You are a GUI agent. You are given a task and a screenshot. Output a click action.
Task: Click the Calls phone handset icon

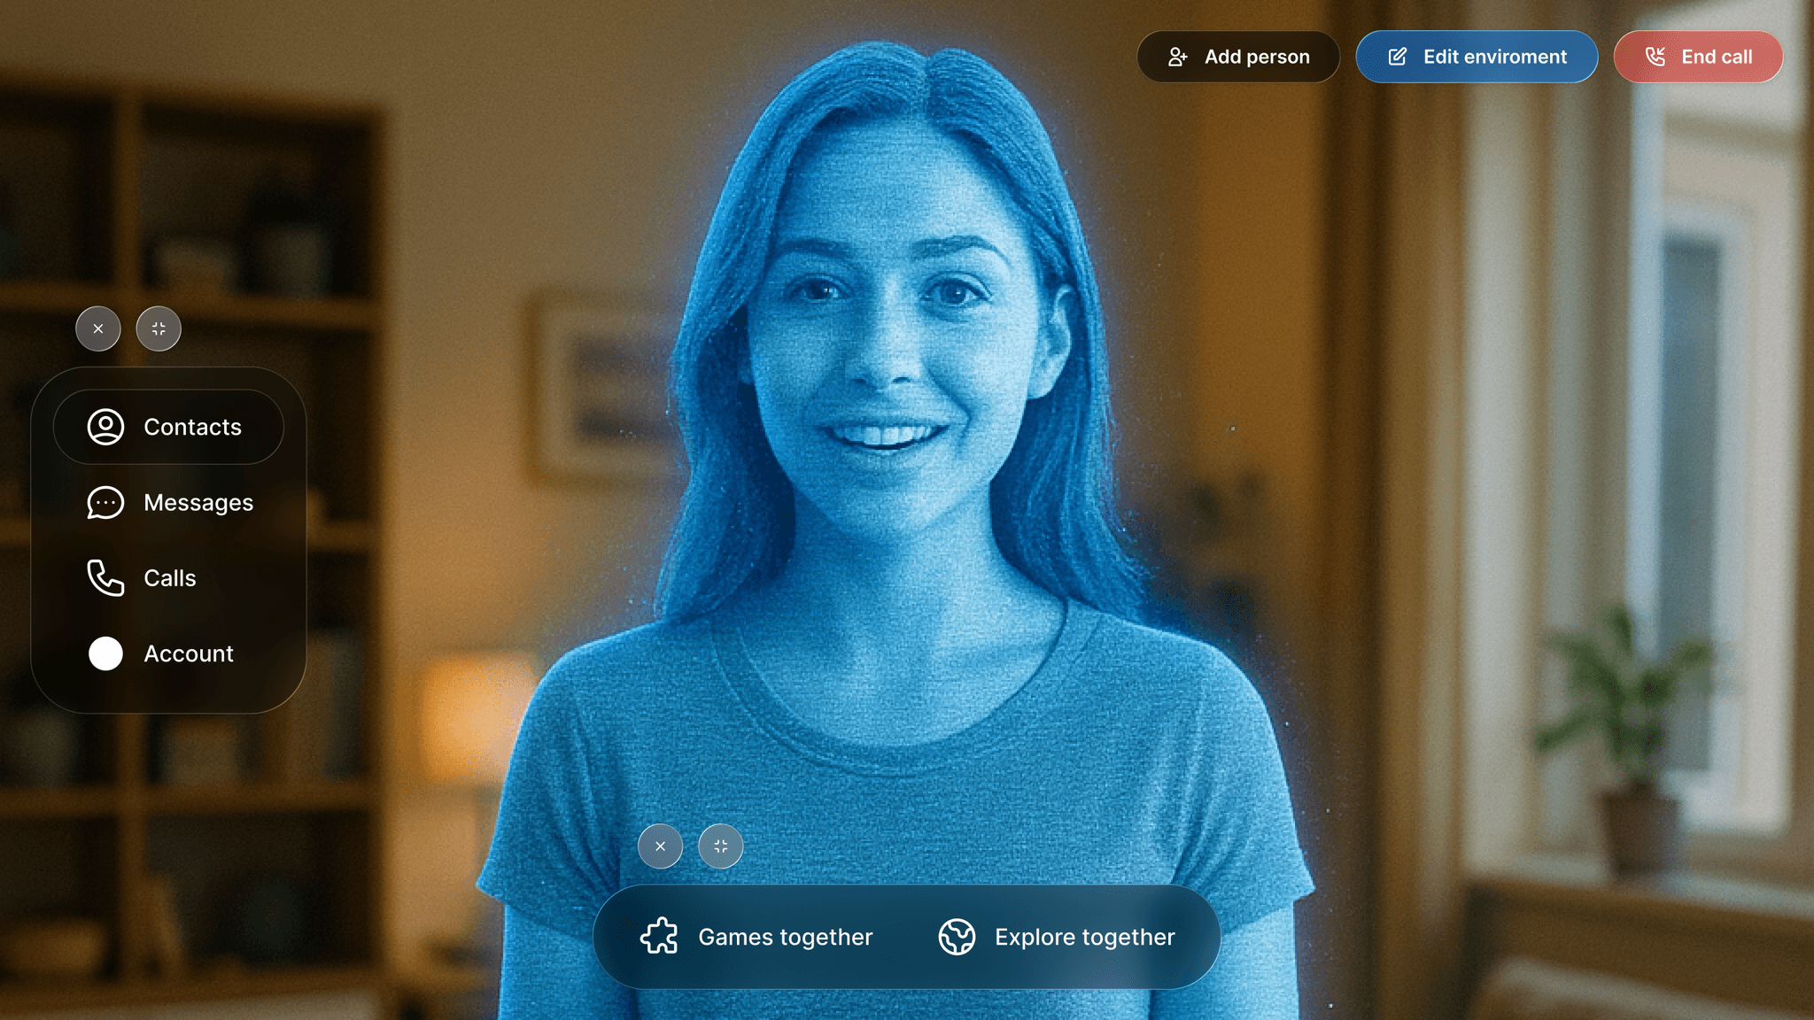105,578
